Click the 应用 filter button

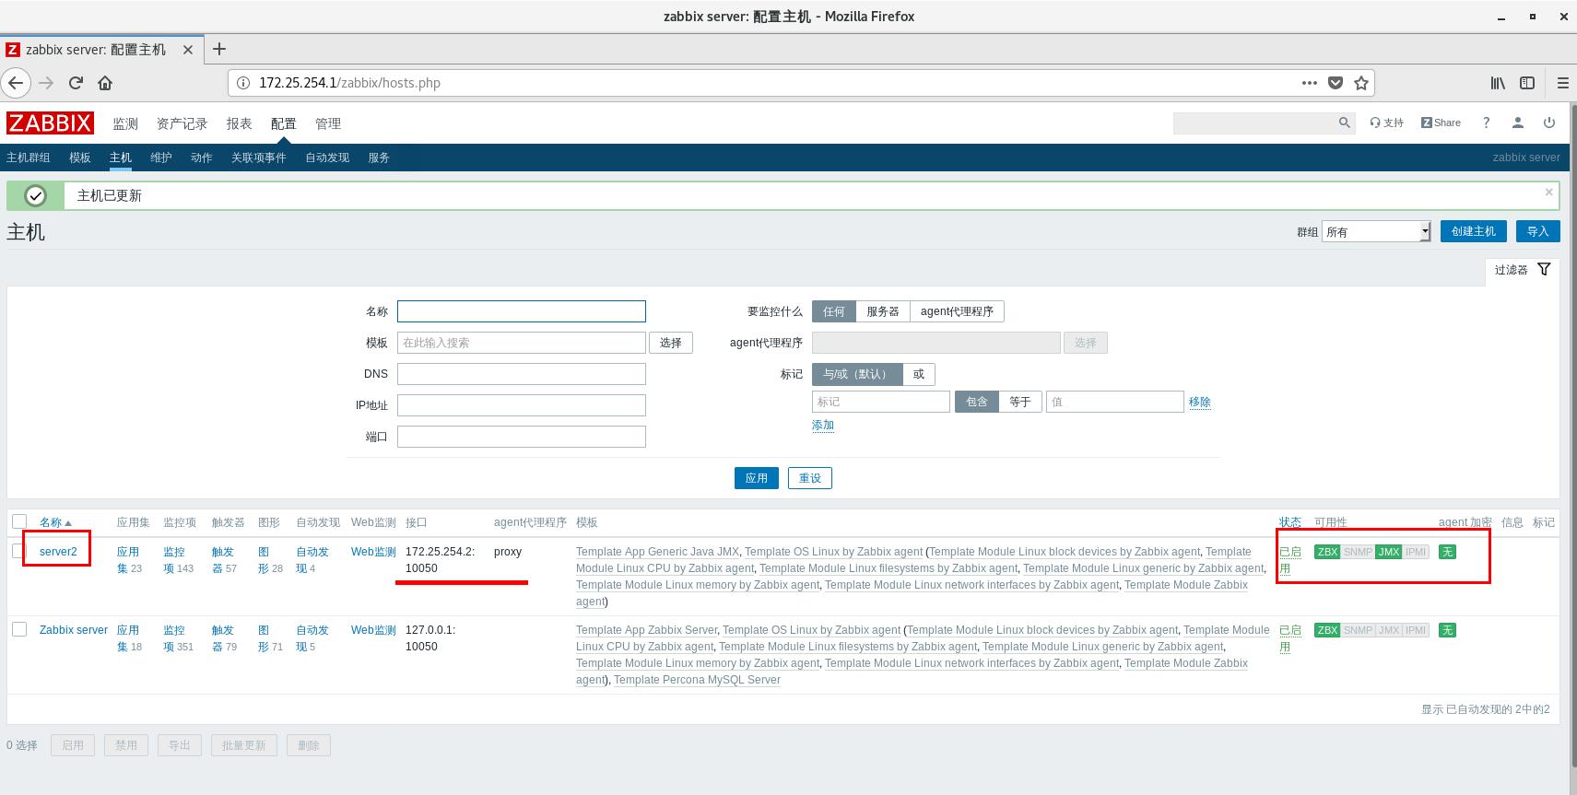pos(757,478)
